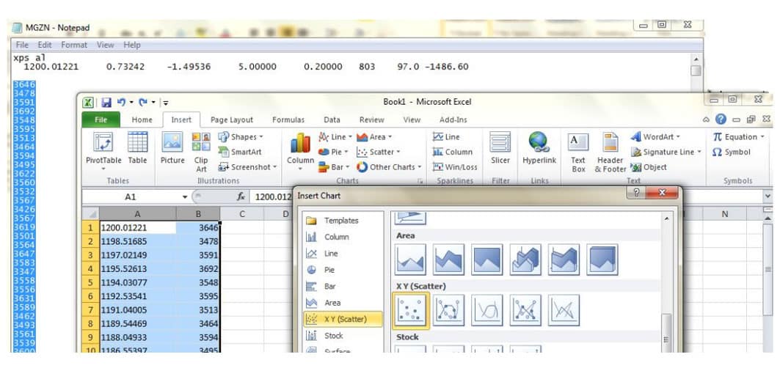Insert an Equation
780x390 pixels.
click(737, 136)
